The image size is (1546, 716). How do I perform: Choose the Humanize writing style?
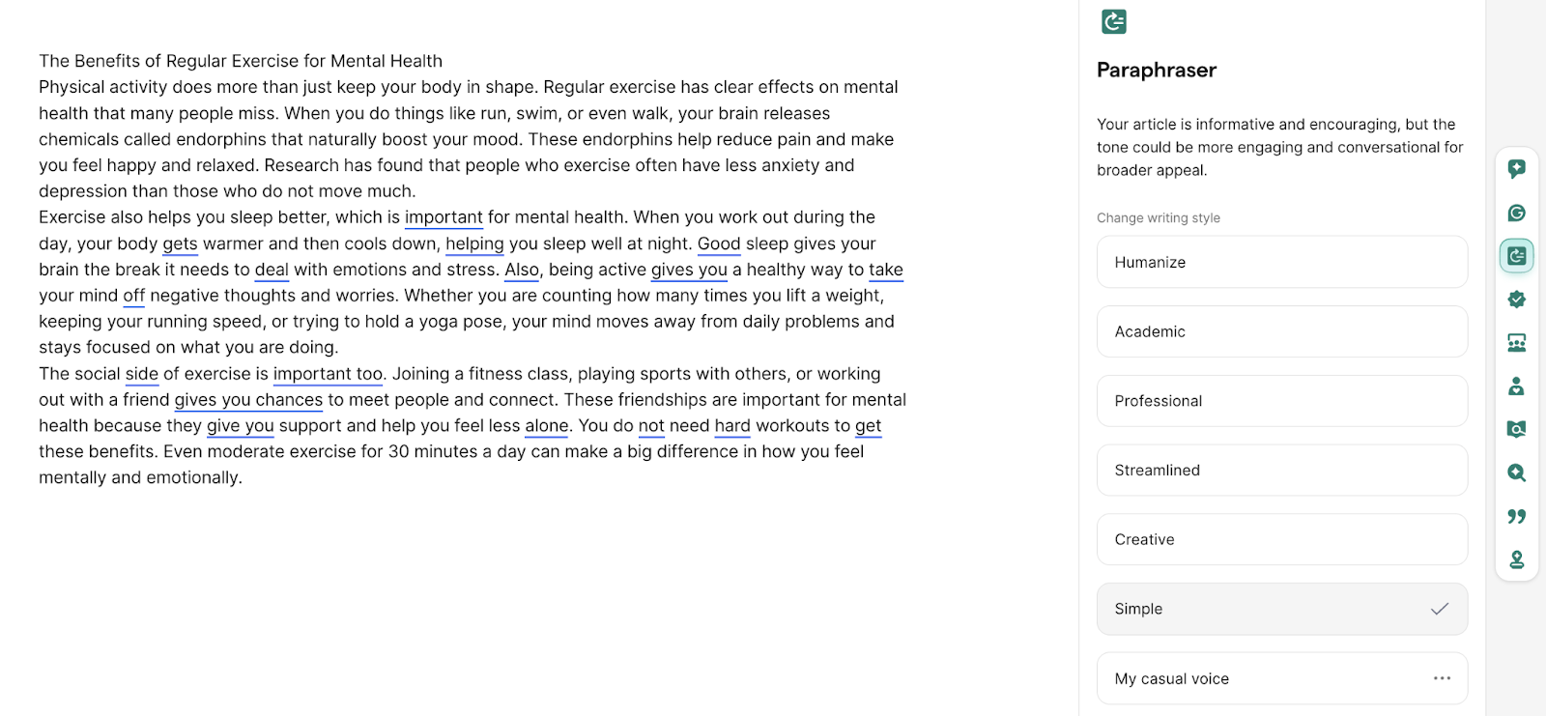click(1282, 262)
